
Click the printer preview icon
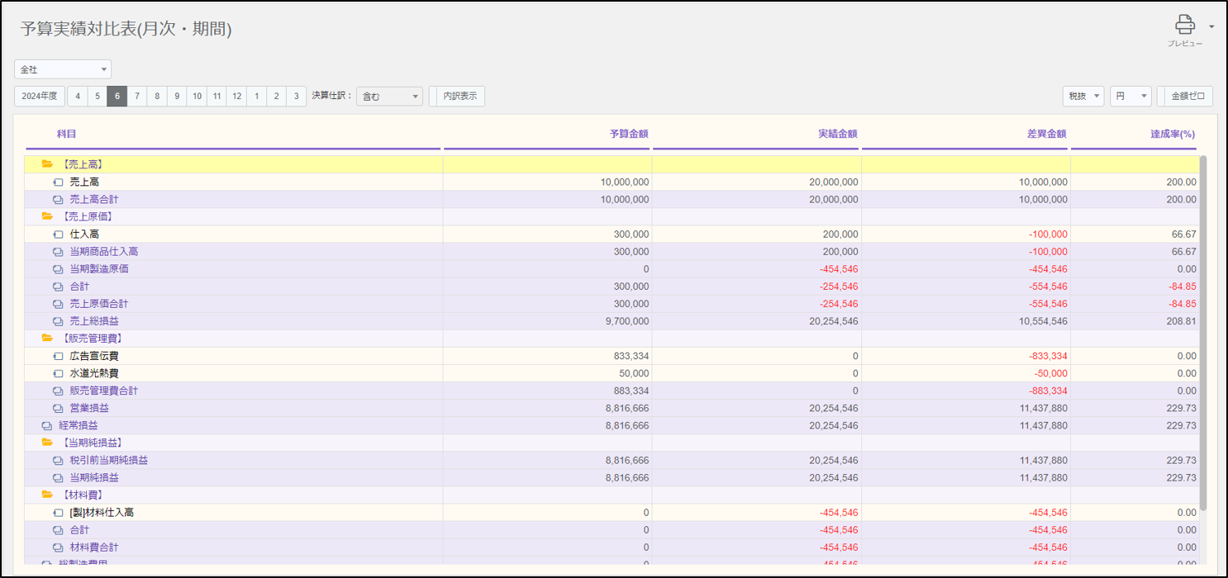[1185, 25]
